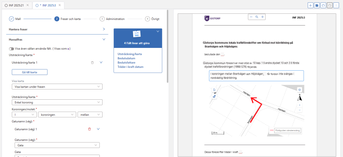The width and height of the screenshot is (343, 157).
Task: Click the save disk icon
Action: [317, 5]
